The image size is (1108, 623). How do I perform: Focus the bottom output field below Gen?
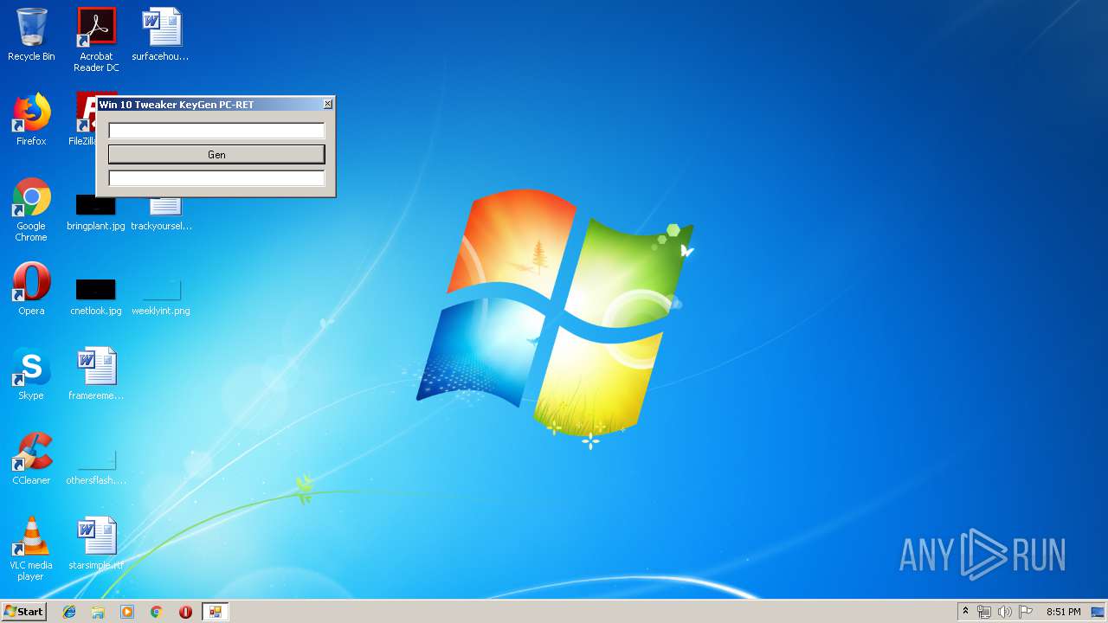tap(216, 178)
